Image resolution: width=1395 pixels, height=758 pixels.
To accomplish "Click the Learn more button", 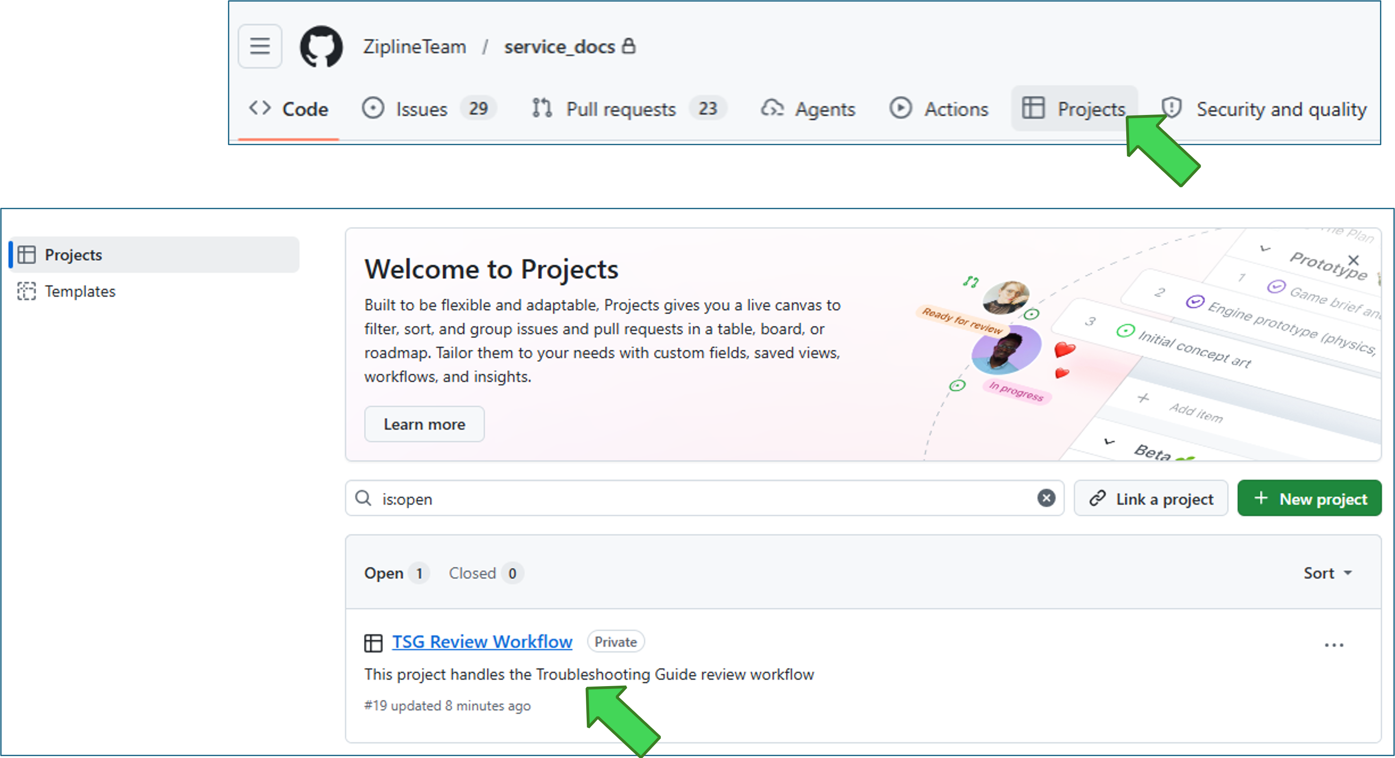I will pyautogui.click(x=424, y=424).
